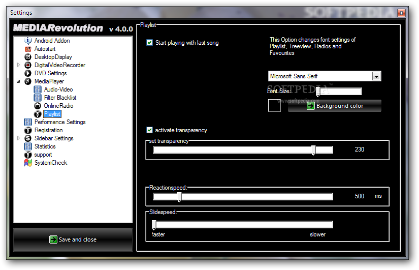The image size is (419, 270).
Task: Click the 'faster' label under Slidespeed
Action: tap(158, 234)
